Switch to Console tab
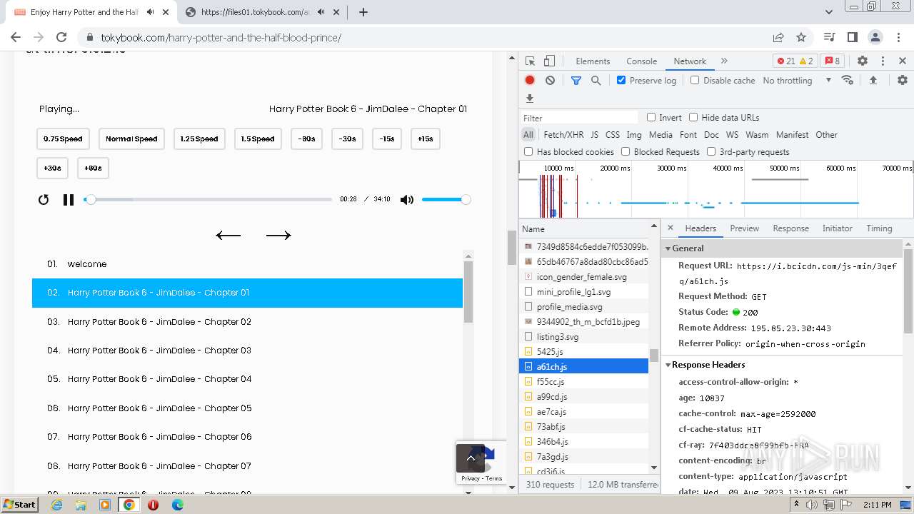914x514 pixels. [x=641, y=61]
